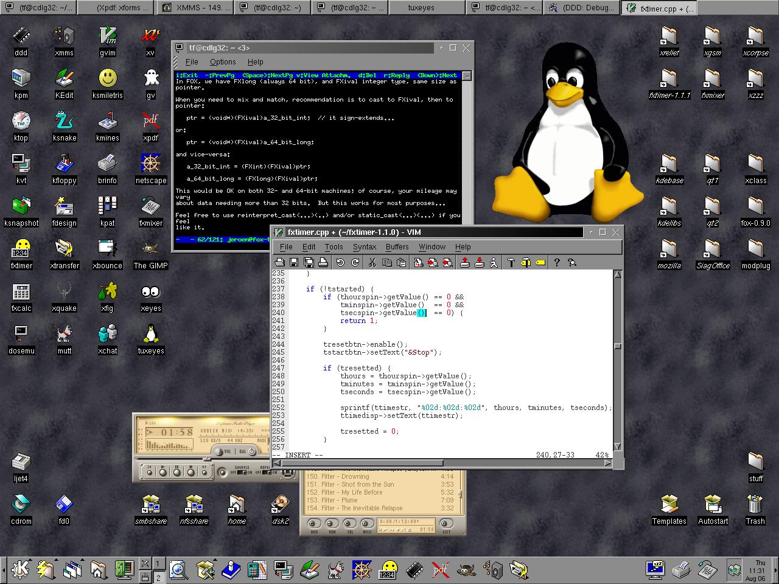Click XMMS play button

tap(162, 471)
